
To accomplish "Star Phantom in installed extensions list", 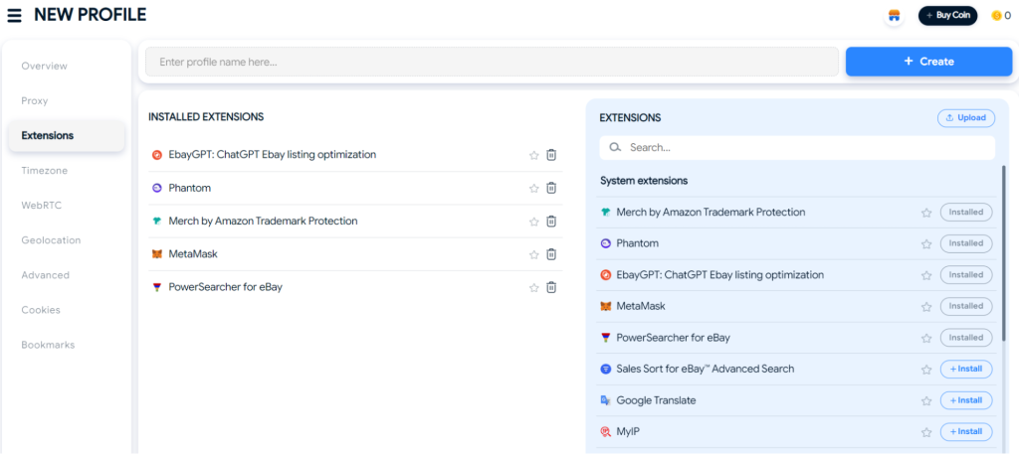I will [x=534, y=188].
